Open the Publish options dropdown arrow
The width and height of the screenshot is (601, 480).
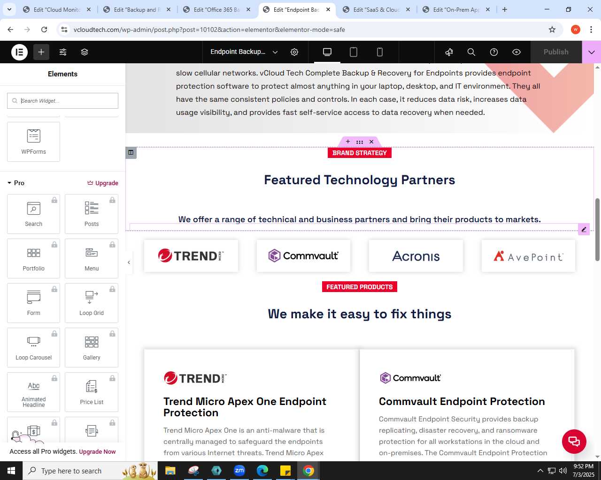[x=592, y=52]
